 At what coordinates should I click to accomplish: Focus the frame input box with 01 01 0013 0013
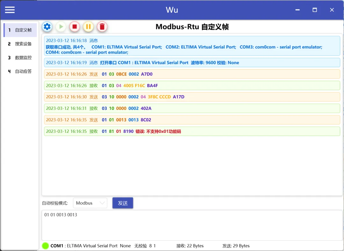[x=192, y=225]
